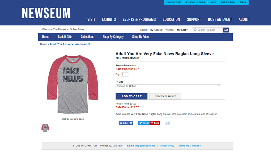Image resolution: width=271 pixels, height=153 pixels.
Task: Select CONTACT US in the top bar
Action: point(174,2)
